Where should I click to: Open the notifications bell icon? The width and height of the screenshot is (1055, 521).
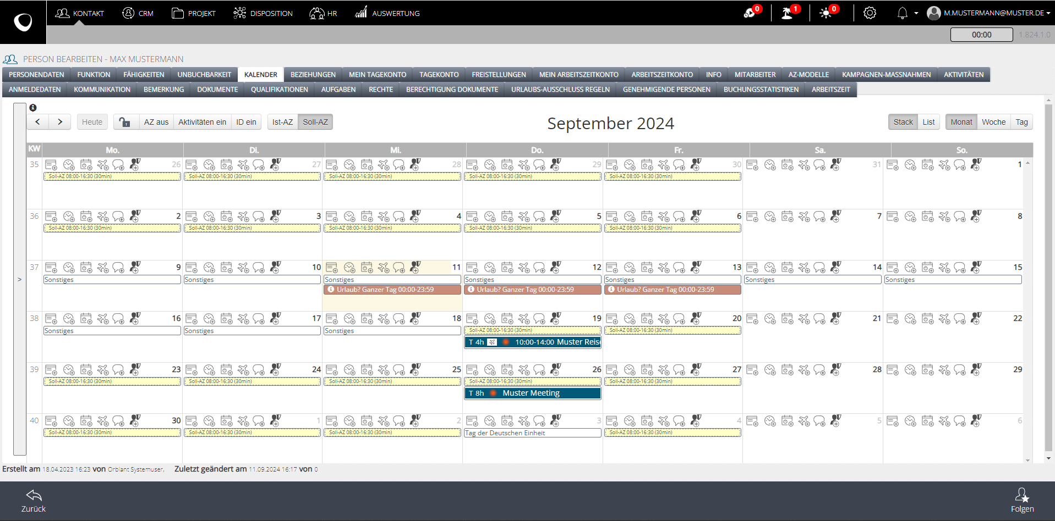pos(903,13)
